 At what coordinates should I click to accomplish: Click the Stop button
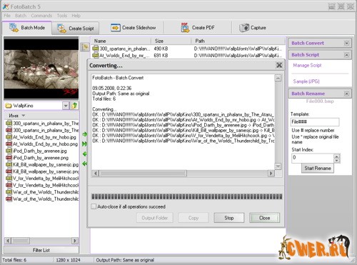229,218
